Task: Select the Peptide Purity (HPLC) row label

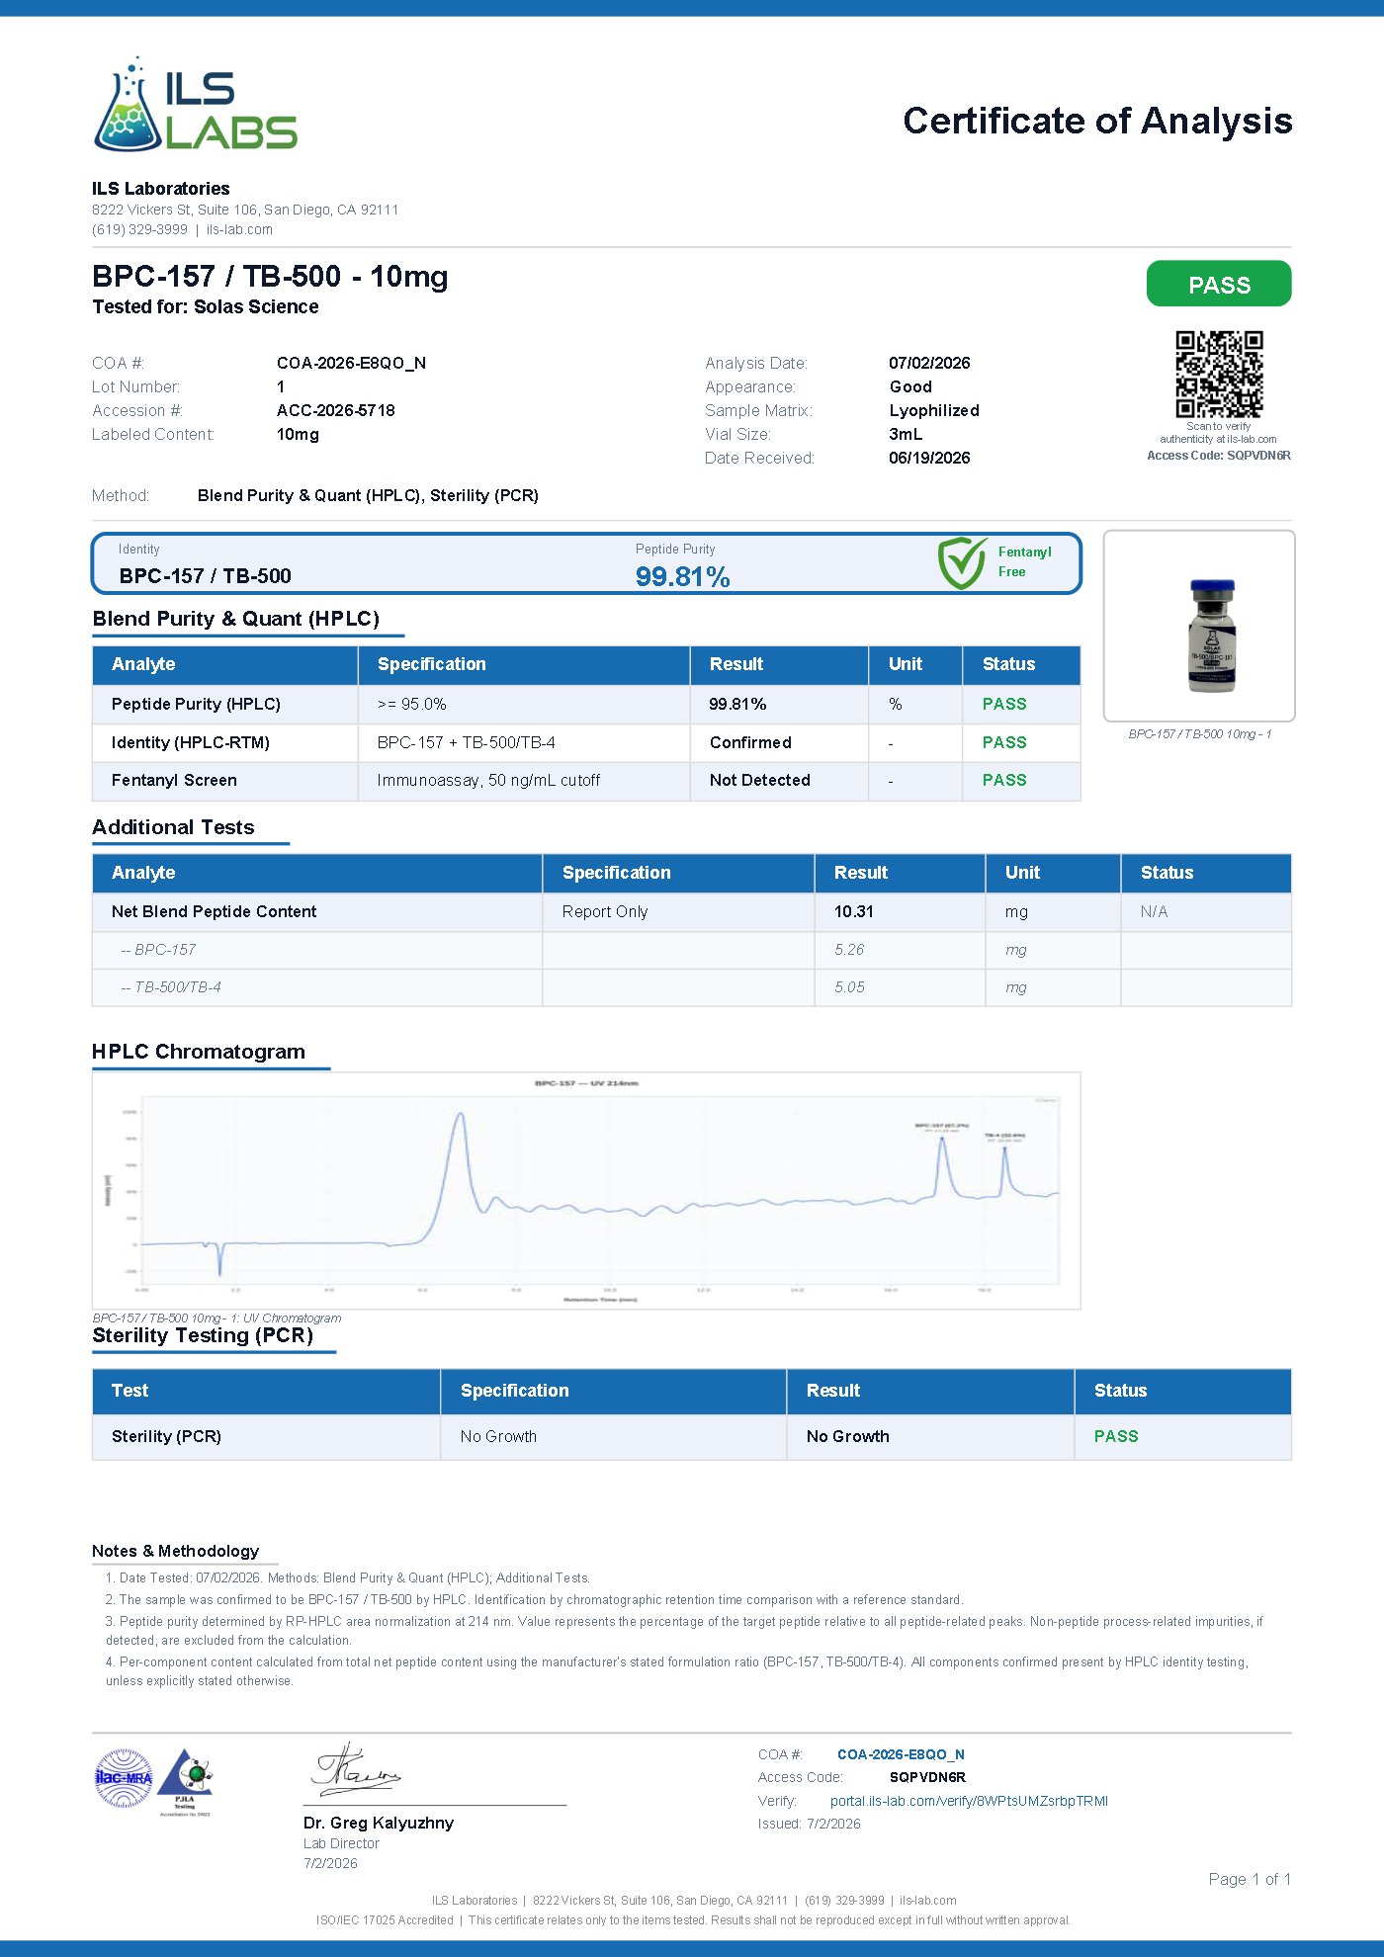Action: click(196, 704)
